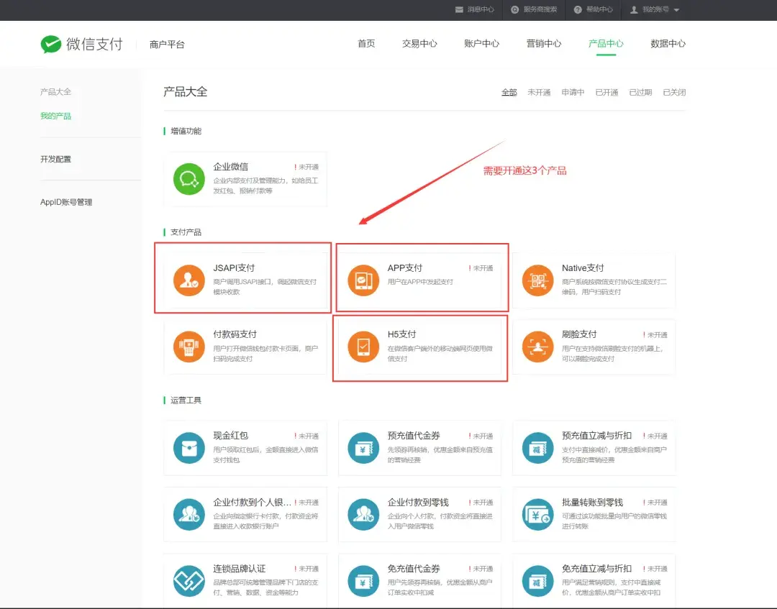Open the 数据中心 section
This screenshot has height=609, width=777.
tap(665, 43)
